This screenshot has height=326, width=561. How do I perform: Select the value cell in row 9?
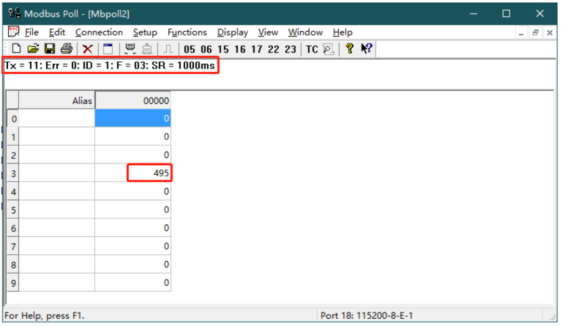click(x=133, y=283)
